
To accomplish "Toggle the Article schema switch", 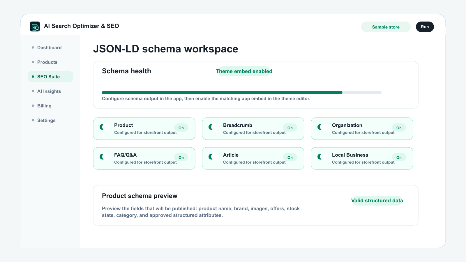I will coord(213,157).
